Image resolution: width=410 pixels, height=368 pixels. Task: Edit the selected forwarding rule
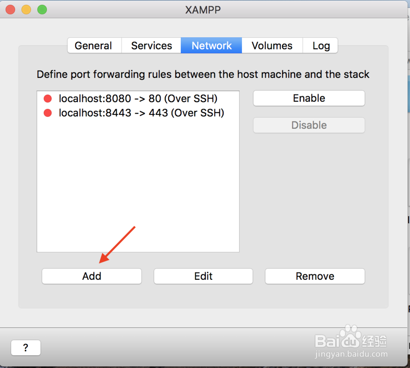tap(203, 276)
